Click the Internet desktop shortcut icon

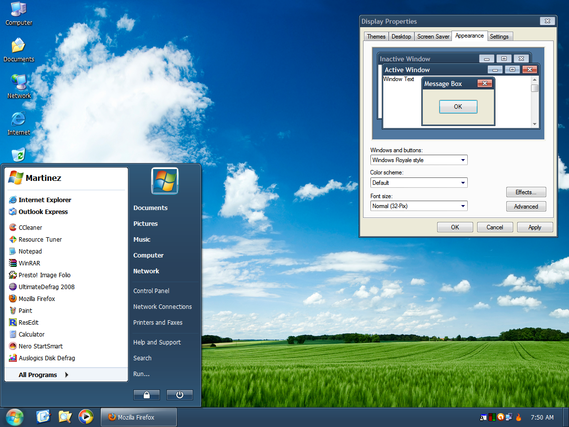[x=19, y=119]
